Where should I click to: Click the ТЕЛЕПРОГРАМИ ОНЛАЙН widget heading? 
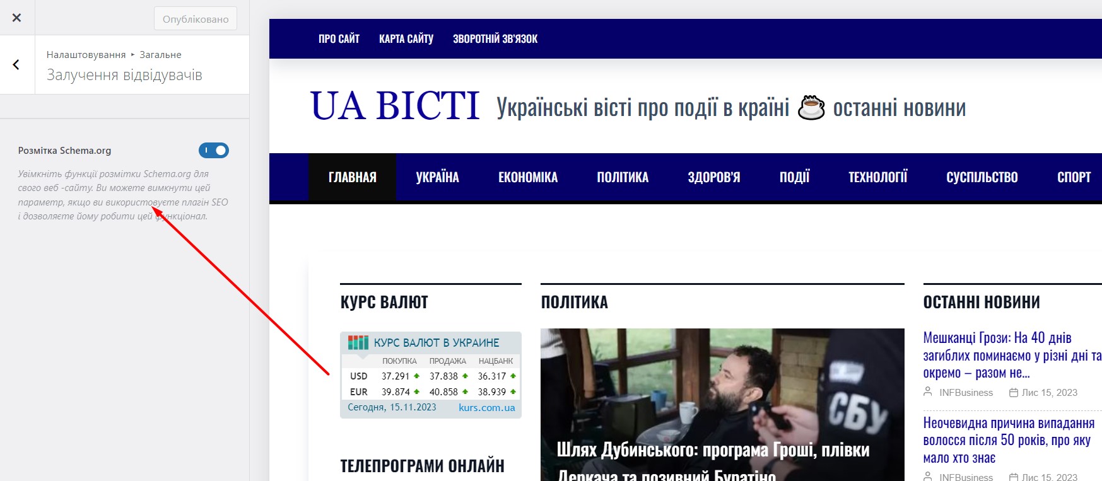tap(423, 467)
